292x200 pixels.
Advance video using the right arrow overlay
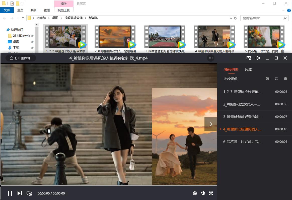coord(211,124)
